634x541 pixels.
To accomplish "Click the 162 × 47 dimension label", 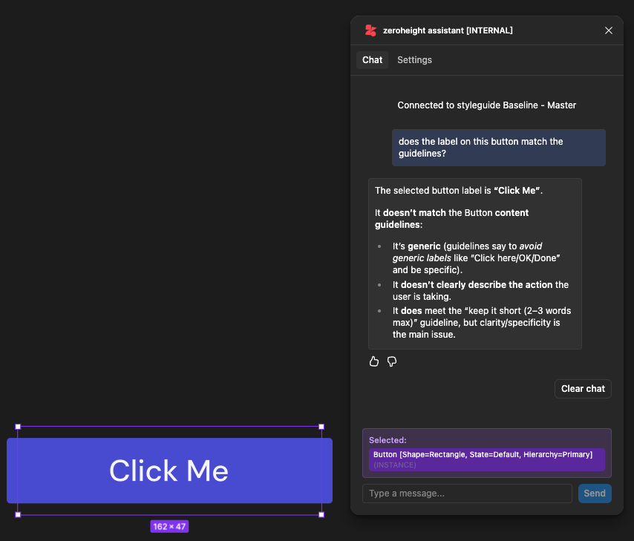I will pyautogui.click(x=169, y=526).
